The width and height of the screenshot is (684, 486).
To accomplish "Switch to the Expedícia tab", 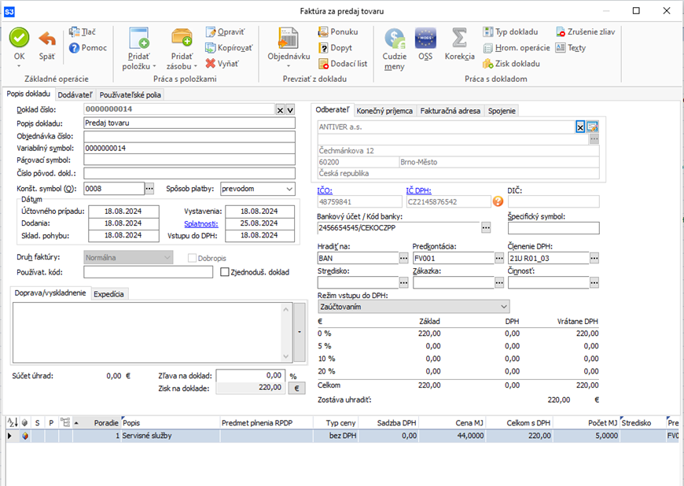I will [109, 294].
